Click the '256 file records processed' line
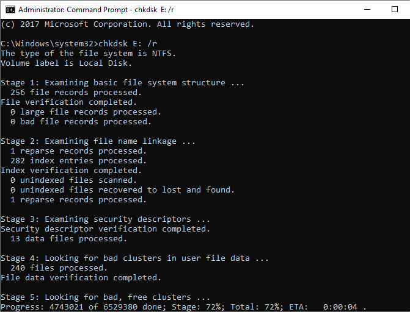 pyautogui.click(x=76, y=93)
